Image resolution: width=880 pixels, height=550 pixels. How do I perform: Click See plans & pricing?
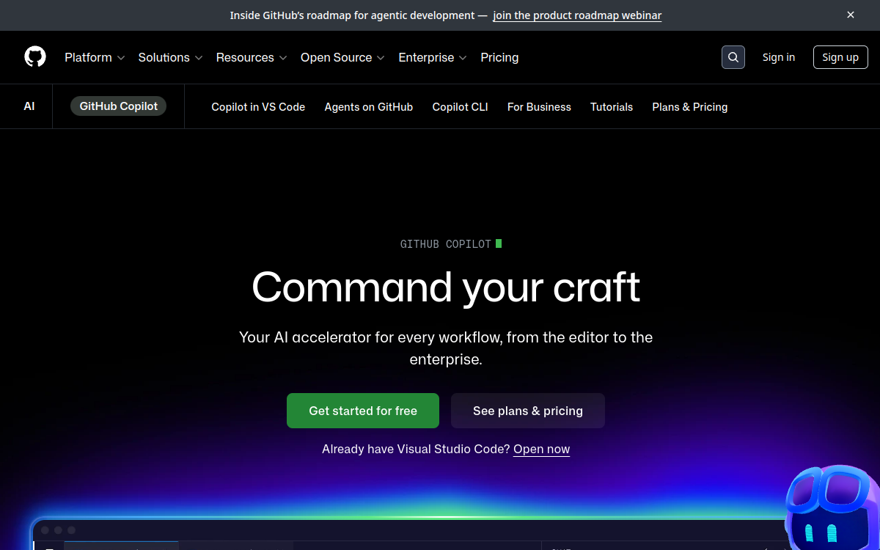pos(527,411)
